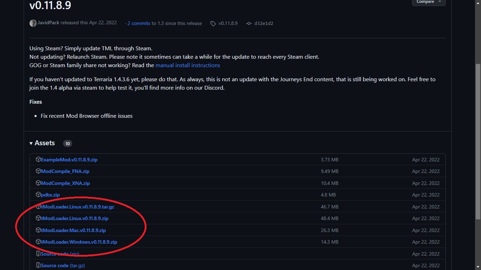Open the 2 commits link
481x270 pixels.
(139, 23)
